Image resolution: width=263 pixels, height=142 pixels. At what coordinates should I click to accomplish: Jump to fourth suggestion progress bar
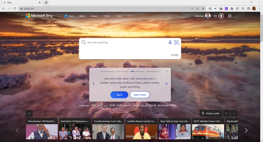153,72
